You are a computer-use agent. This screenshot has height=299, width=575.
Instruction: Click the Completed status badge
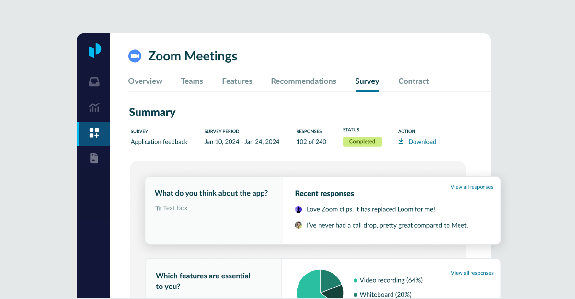point(362,142)
